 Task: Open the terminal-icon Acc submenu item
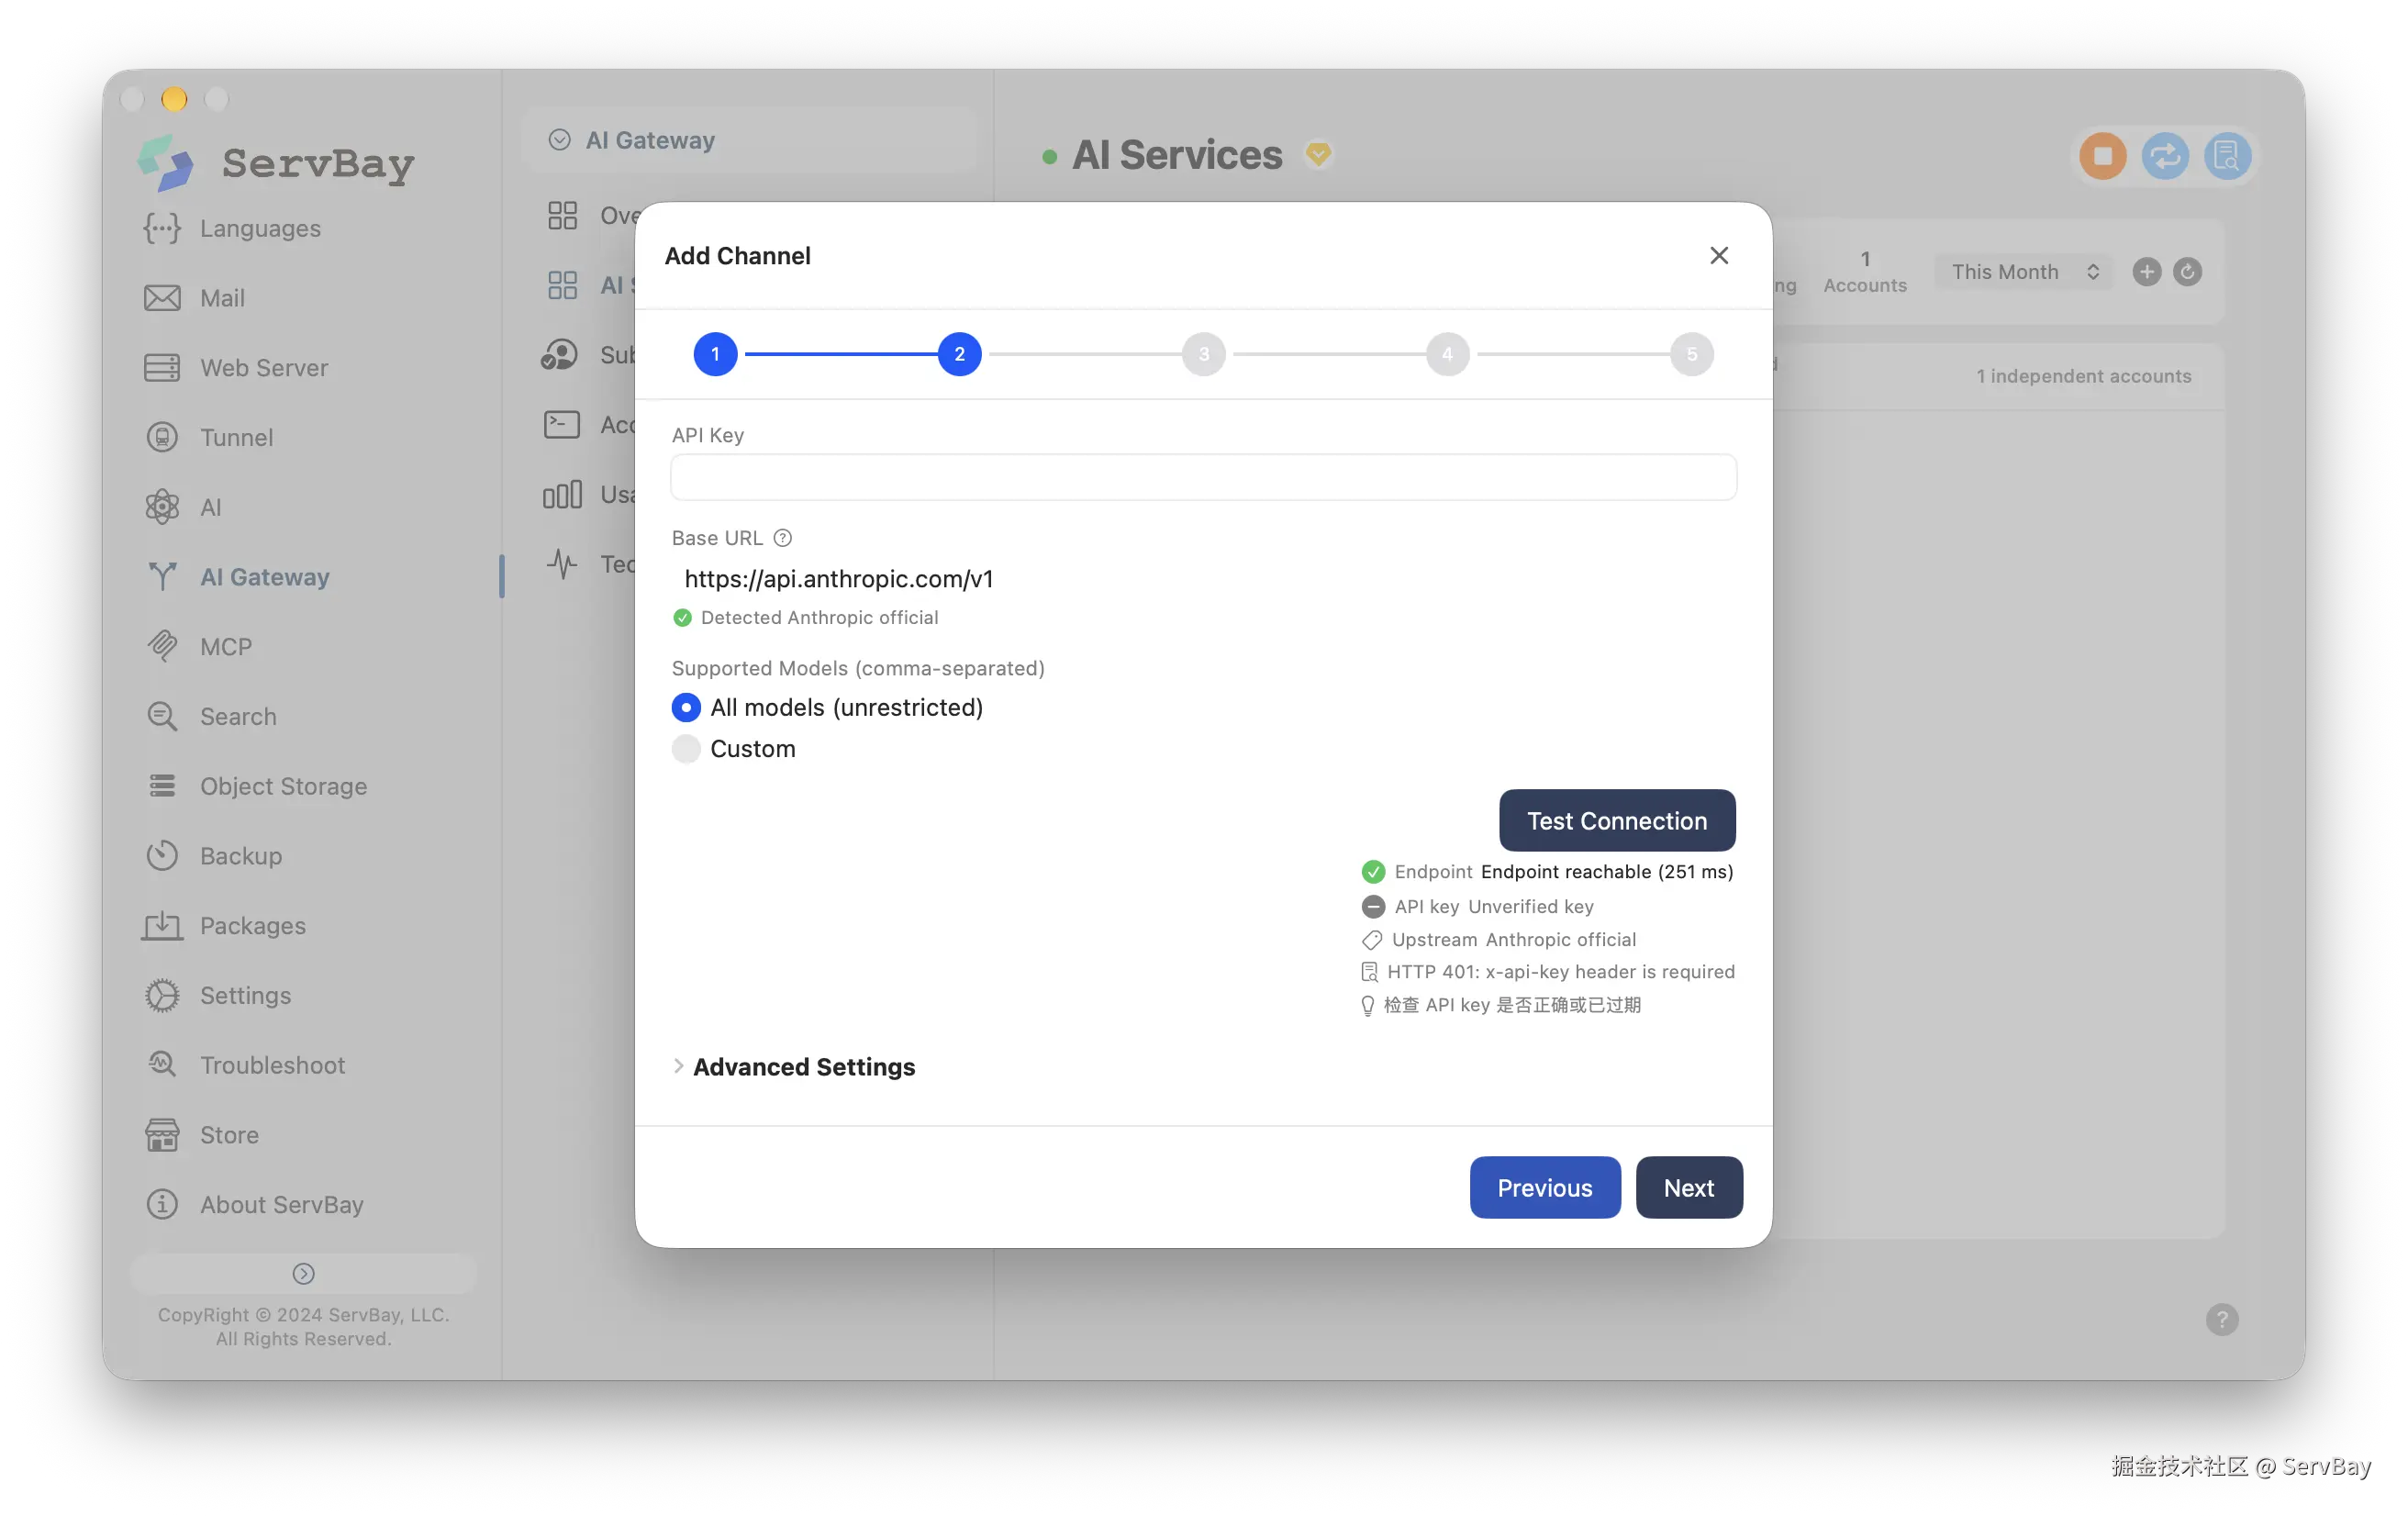tap(589, 425)
